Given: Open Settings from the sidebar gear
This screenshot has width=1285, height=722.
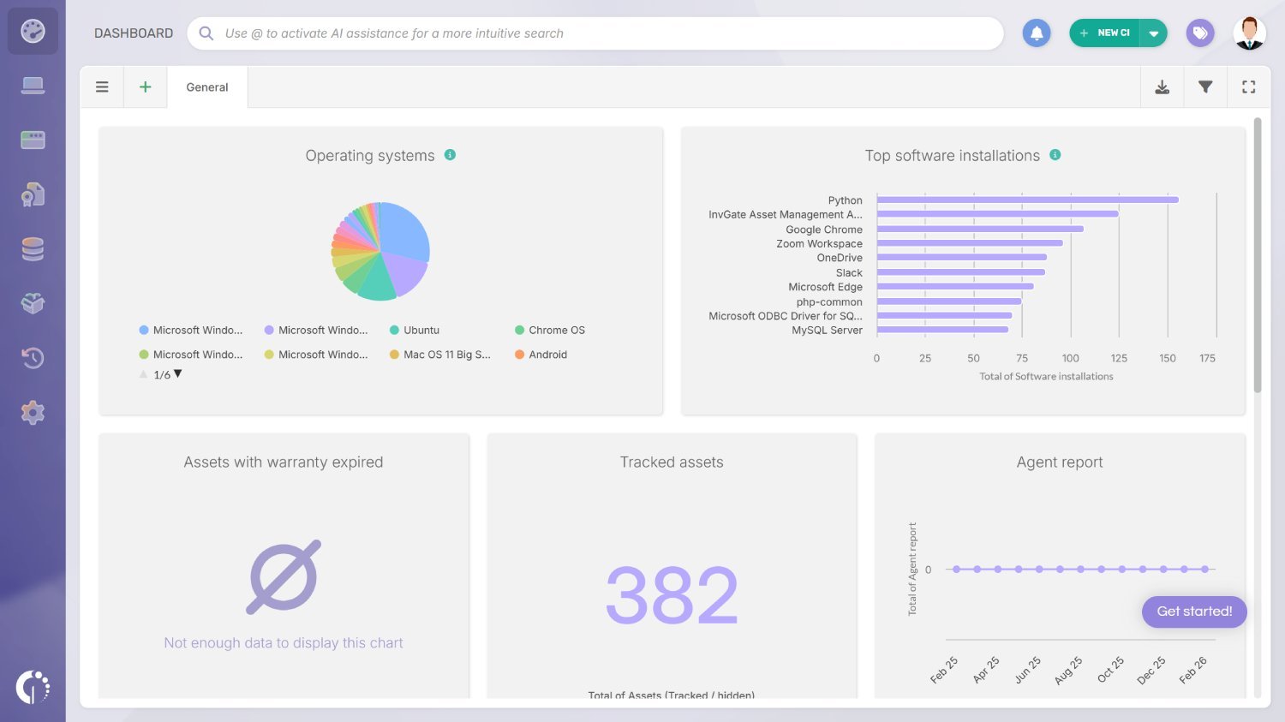Looking at the screenshot, I should click(33, 412).
